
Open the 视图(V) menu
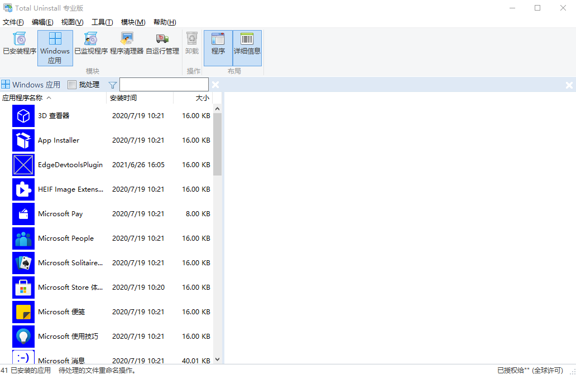(x=73, y=22)
